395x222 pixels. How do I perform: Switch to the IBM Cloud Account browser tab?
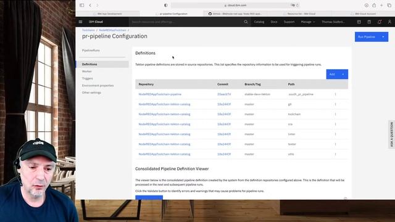(363, 14)
